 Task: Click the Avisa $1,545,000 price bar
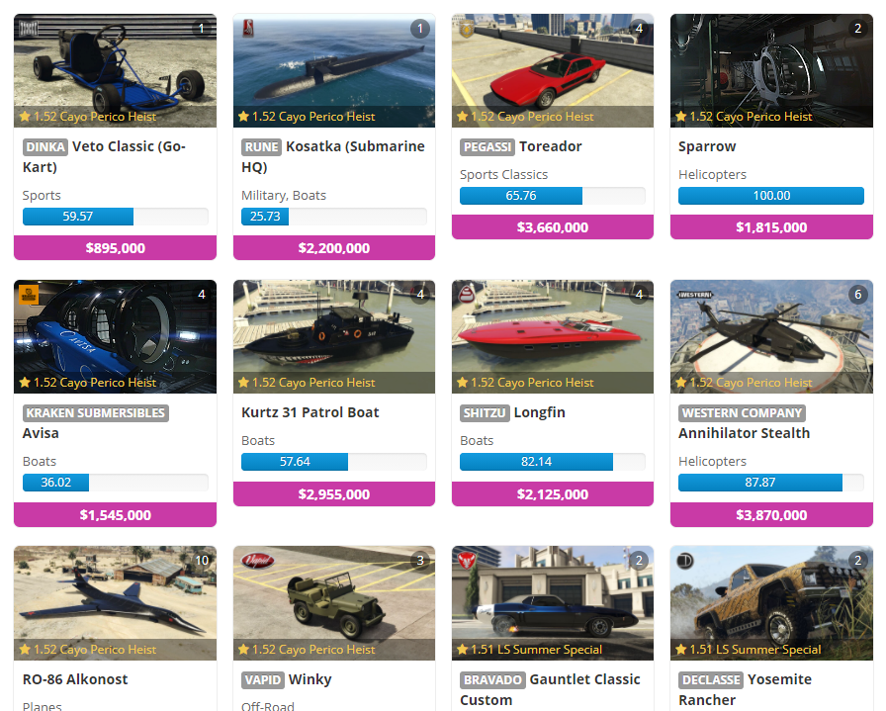(x=116, y=515)
